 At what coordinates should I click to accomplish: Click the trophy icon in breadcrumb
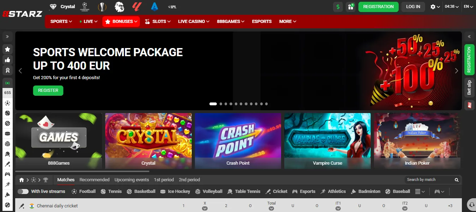46,180
